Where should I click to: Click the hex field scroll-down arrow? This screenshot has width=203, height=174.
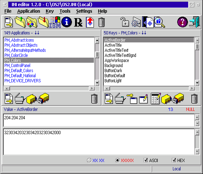pos(197,151)
